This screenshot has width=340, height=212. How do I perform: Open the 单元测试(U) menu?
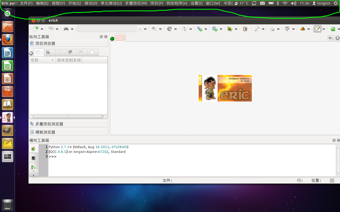click(x=111, y=3)
